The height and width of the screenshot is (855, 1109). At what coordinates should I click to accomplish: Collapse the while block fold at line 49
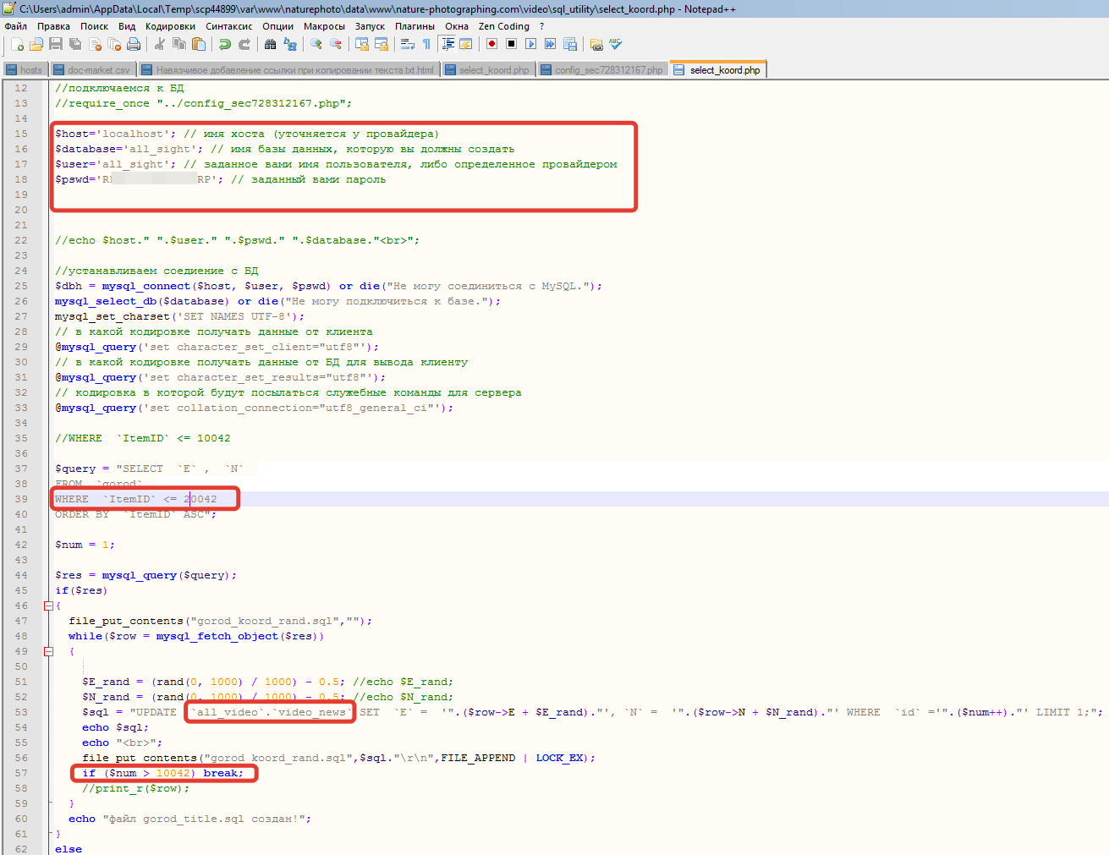coord(48,651)
